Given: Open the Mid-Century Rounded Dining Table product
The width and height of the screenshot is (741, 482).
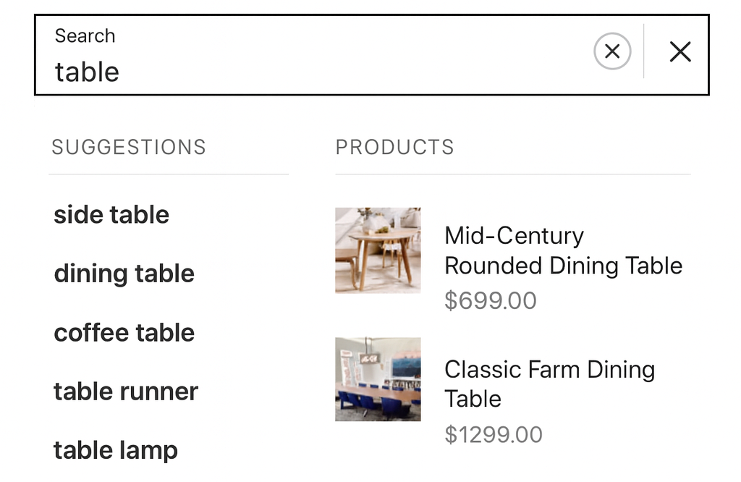Looking at the screenshot, I should (563, 250).
